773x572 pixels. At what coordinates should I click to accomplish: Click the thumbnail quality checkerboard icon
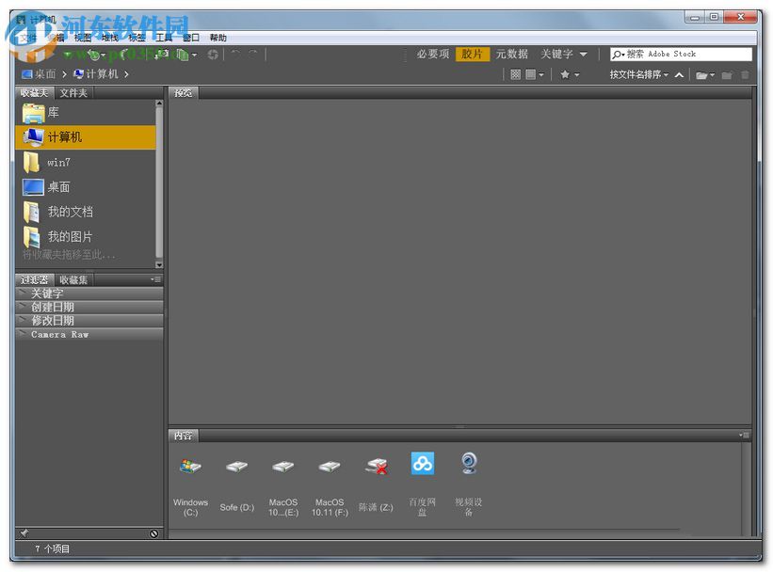[x=515, y=74]
